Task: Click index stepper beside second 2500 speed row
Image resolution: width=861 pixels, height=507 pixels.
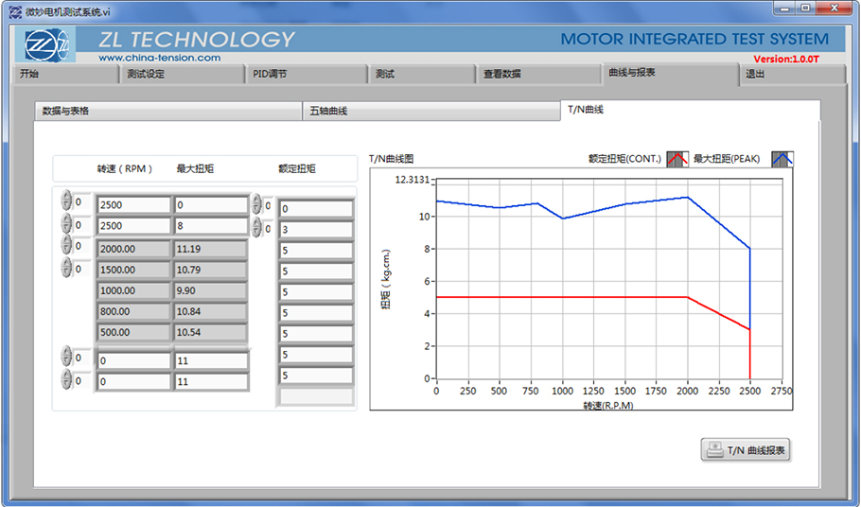Action: point(66,224)
